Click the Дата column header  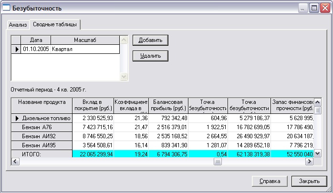tap(36, 40)
